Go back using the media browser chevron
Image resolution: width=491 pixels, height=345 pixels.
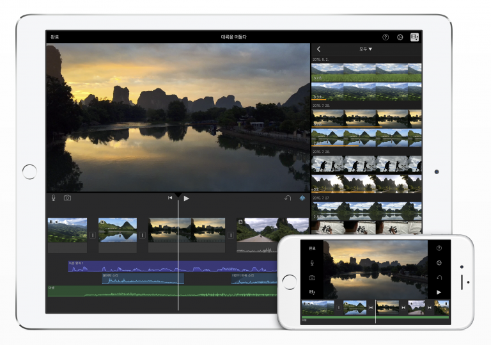(x=318, y=49)
